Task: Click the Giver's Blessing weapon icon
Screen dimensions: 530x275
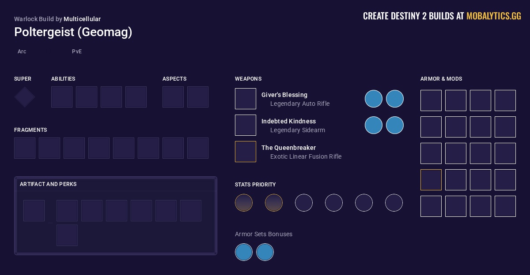Action: pos(246,99)
